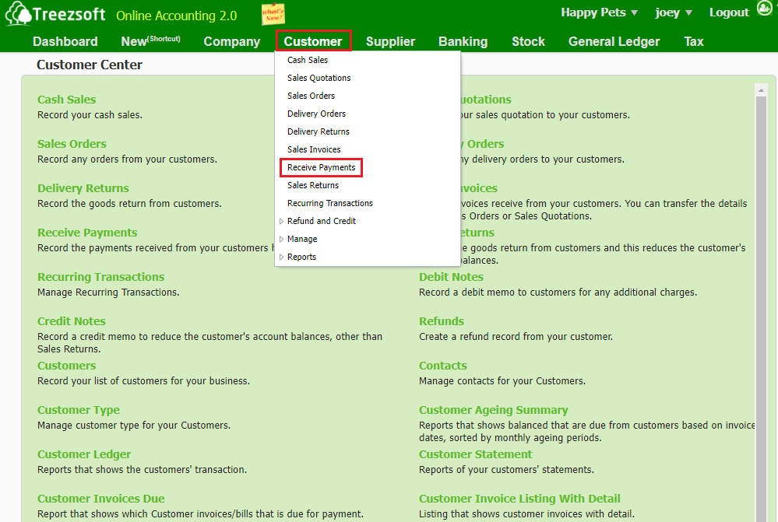Select Recurring Transactions in the dropdown menu
Viewport: 778px width, 522px height.
[x=329, y=203]
